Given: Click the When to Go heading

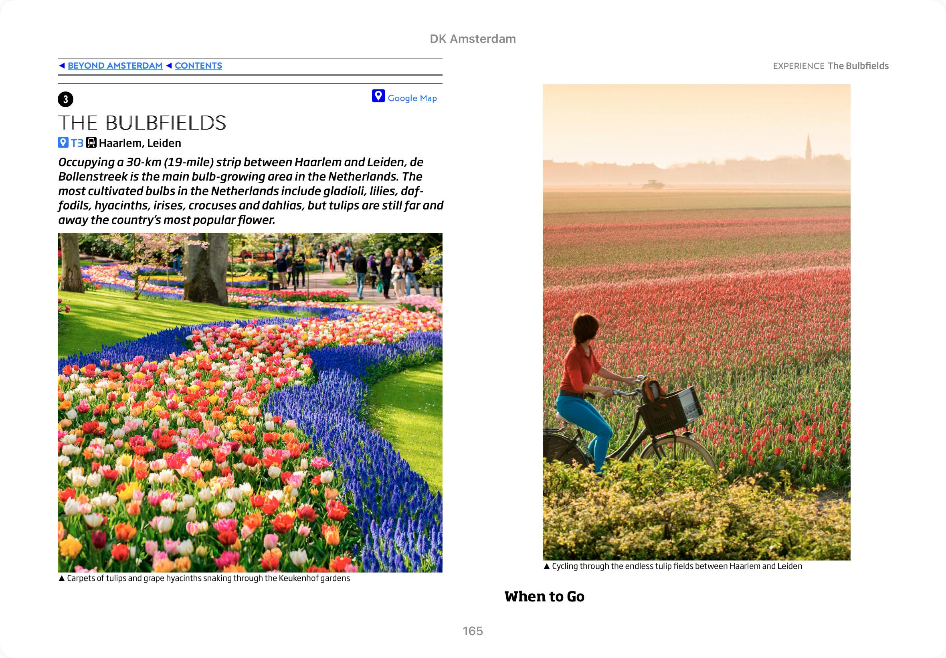Looking at the screenshot, I should (544, 597).
